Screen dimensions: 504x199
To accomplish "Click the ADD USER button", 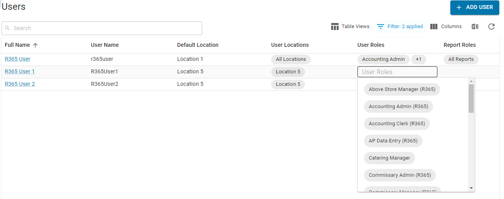I will pos(475,7).
